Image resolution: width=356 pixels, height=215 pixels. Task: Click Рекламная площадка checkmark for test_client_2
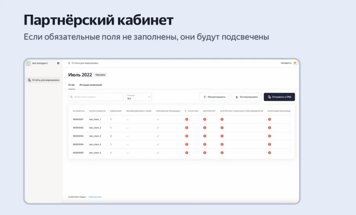(158, 128)
